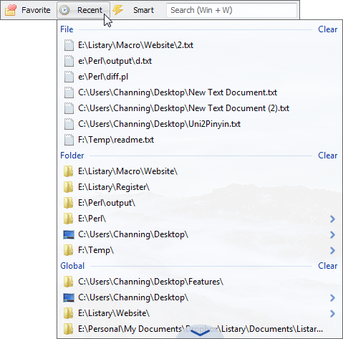Clear the recent File list
The width and height of the screenshot is (343, 339).
point(328,29)
